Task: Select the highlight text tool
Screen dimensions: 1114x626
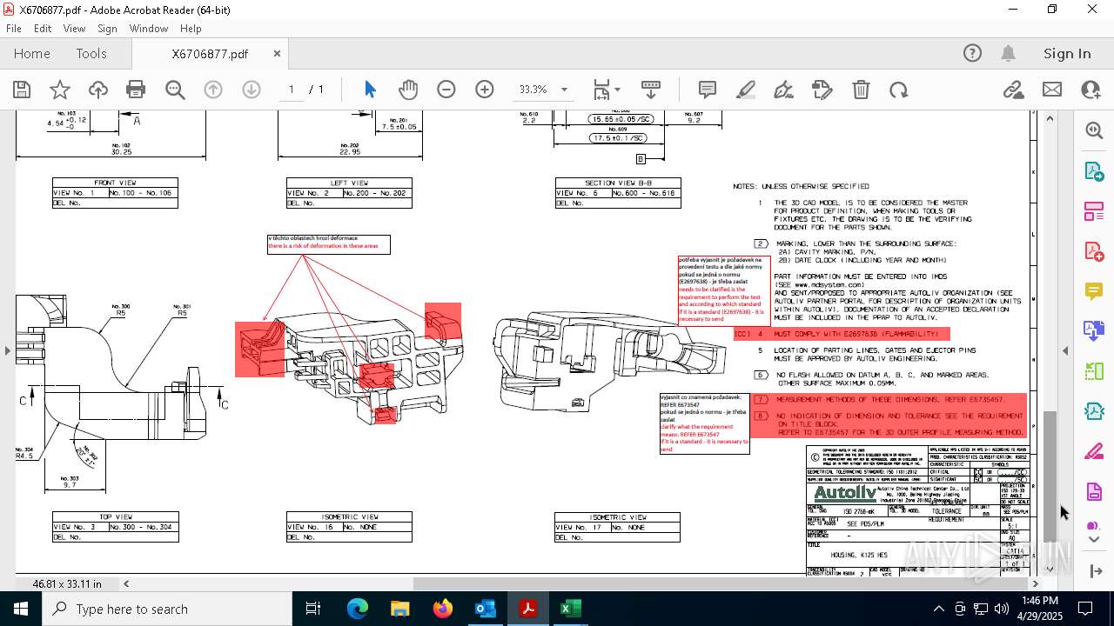Action: pos(746,90)
